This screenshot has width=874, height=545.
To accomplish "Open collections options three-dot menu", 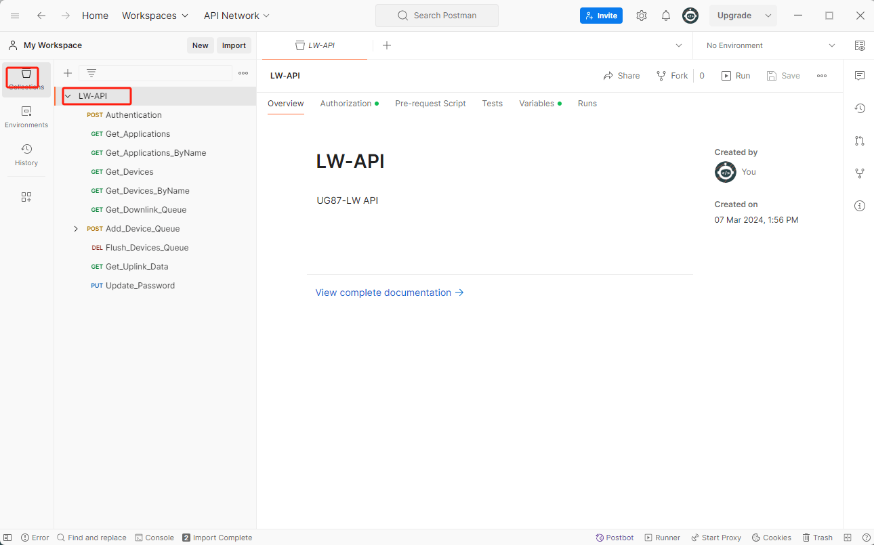I will [243, 73].
